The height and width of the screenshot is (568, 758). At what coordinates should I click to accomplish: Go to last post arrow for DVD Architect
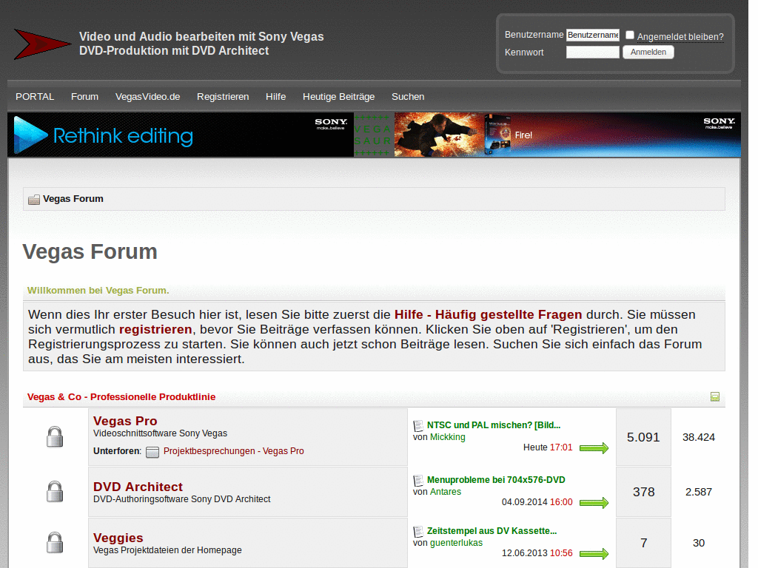[594, 503]
